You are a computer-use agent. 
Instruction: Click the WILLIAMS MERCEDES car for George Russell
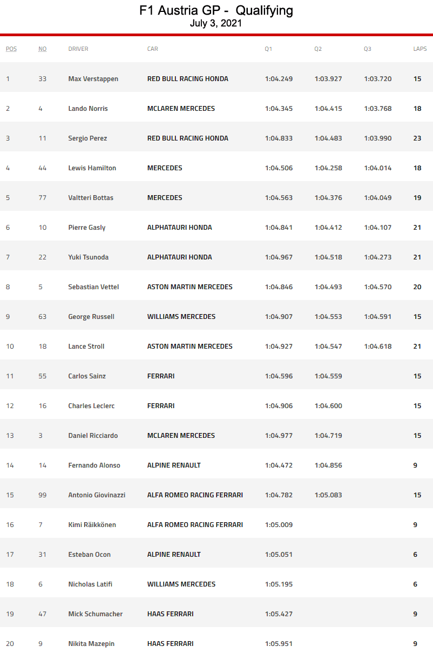pyautogui.click(x=181, y=317)
